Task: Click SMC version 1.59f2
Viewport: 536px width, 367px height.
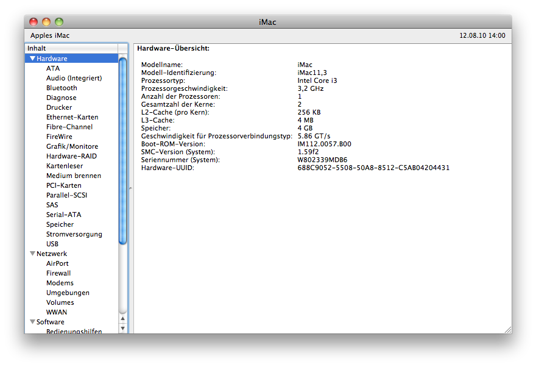Action: pyautogui.click(x=308, y=152)
